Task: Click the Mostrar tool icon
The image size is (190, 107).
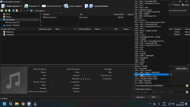Action: (x=173, y=5)
